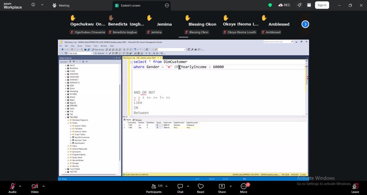367x195 pixels.
Task: Expand participants options caret
Action: [166, 186]
